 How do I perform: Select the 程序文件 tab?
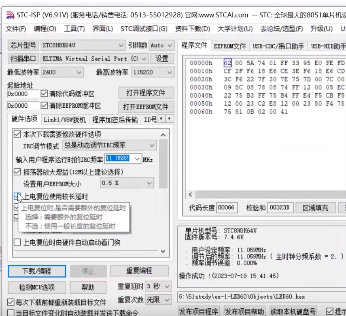click(194, 45)
